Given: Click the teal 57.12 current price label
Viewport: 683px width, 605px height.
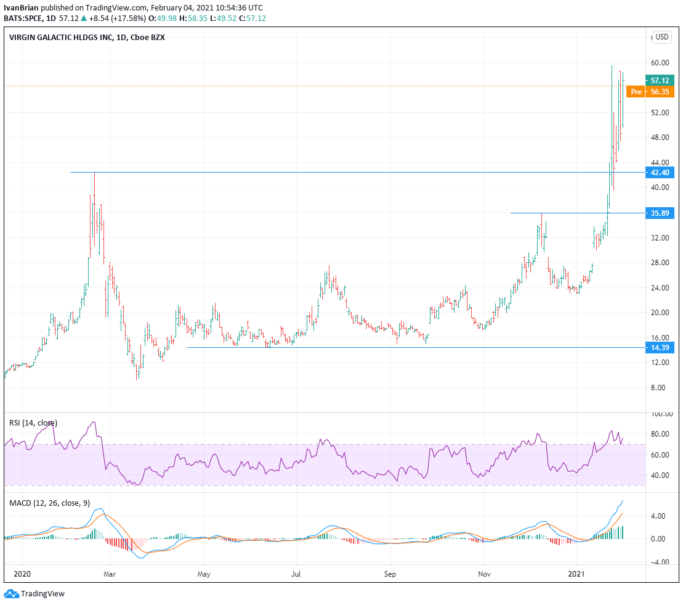Looking at the screenshot, I should coord(661,80).
